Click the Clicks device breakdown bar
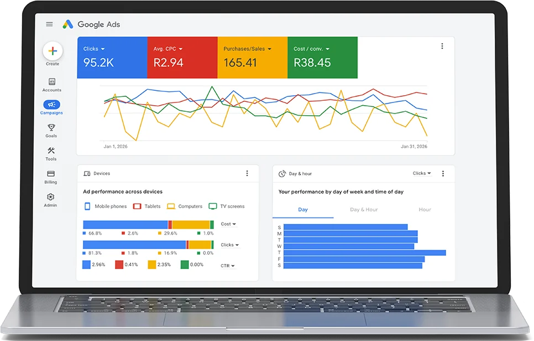 149,245
